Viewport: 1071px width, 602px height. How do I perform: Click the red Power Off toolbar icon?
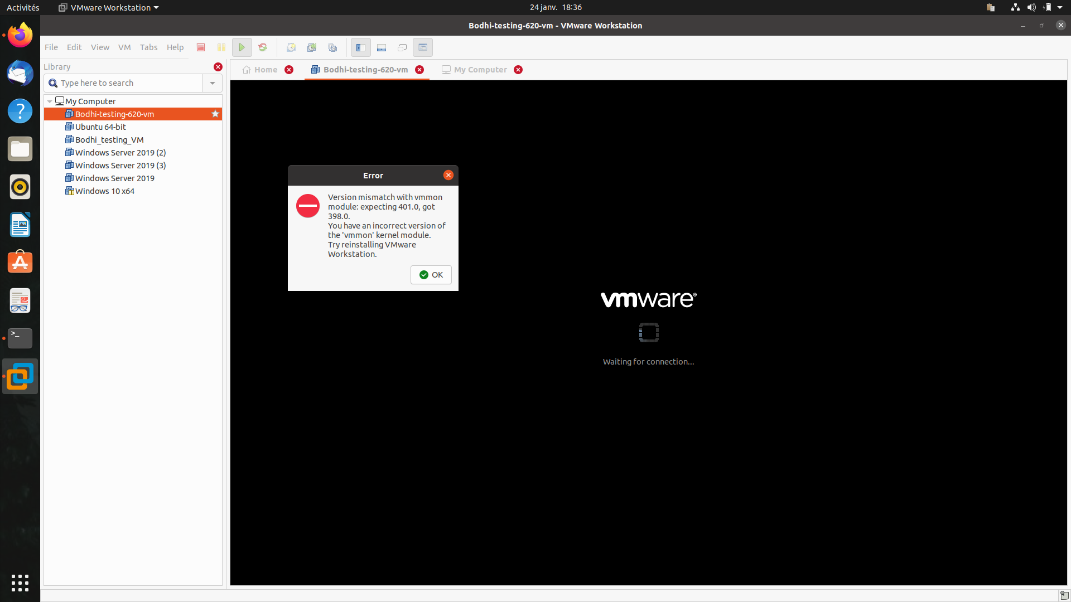tap(201, 47)
